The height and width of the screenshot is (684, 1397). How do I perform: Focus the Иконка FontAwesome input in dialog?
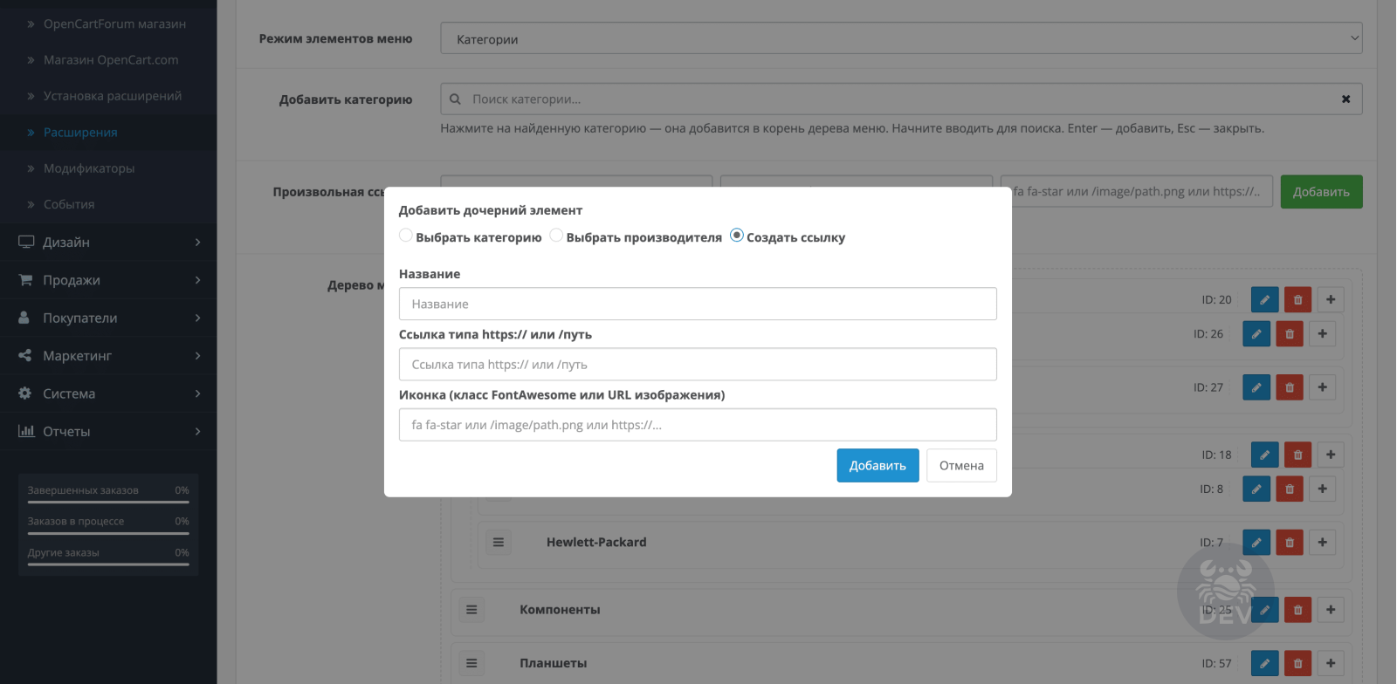click(x=698, y=425)
